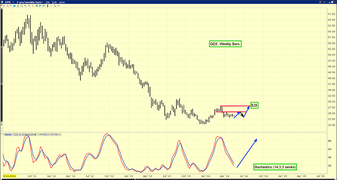The image size is (337, 180).
Task: Open the View menu
Action: tap(62, 2)
